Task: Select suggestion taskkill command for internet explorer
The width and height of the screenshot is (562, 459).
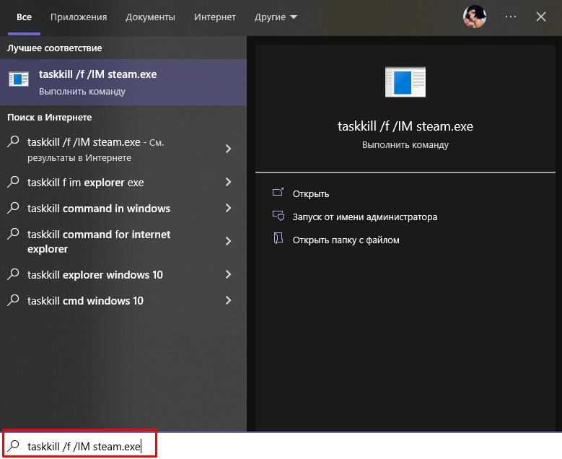Action: (x=123, y=241)
